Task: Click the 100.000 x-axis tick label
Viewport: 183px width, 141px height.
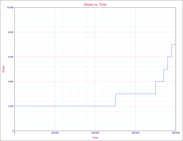Action: tap(55, 133)
